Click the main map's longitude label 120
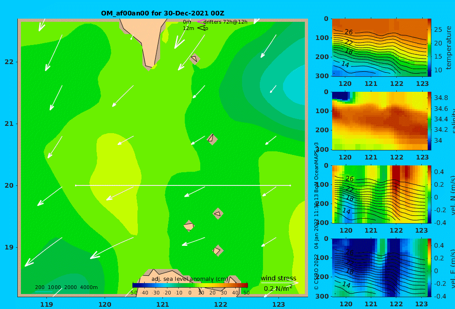The image size is (455, 309). pyautogui.click(x=105, y=304)
